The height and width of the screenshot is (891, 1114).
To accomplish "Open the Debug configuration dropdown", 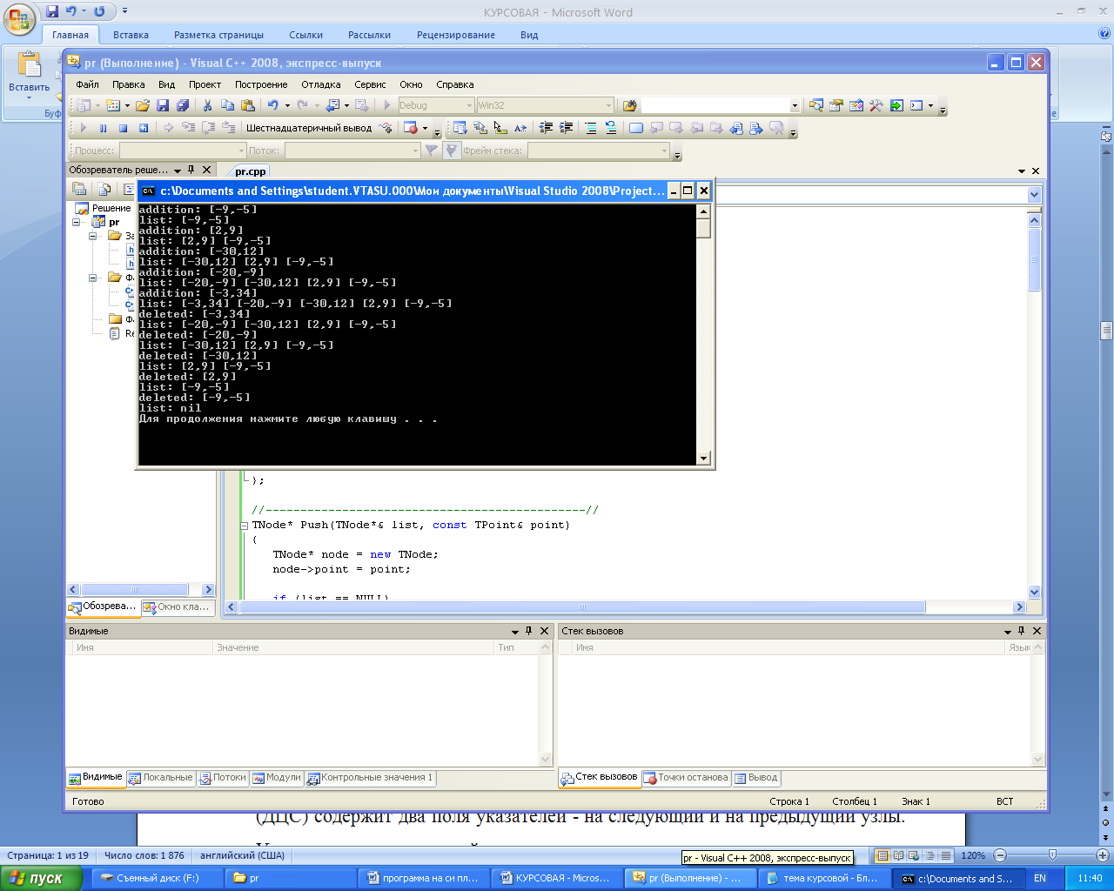I will [x=470, y=105].
